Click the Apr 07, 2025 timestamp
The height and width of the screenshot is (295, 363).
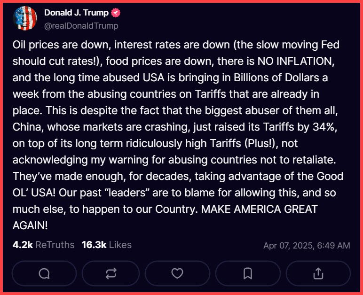[306, 246]
